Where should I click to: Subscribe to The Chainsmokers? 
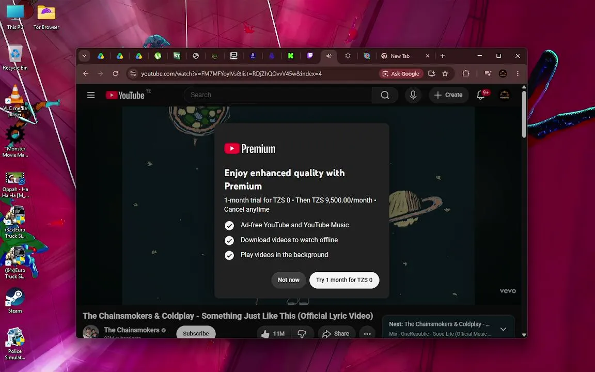[x=196, y=333]
